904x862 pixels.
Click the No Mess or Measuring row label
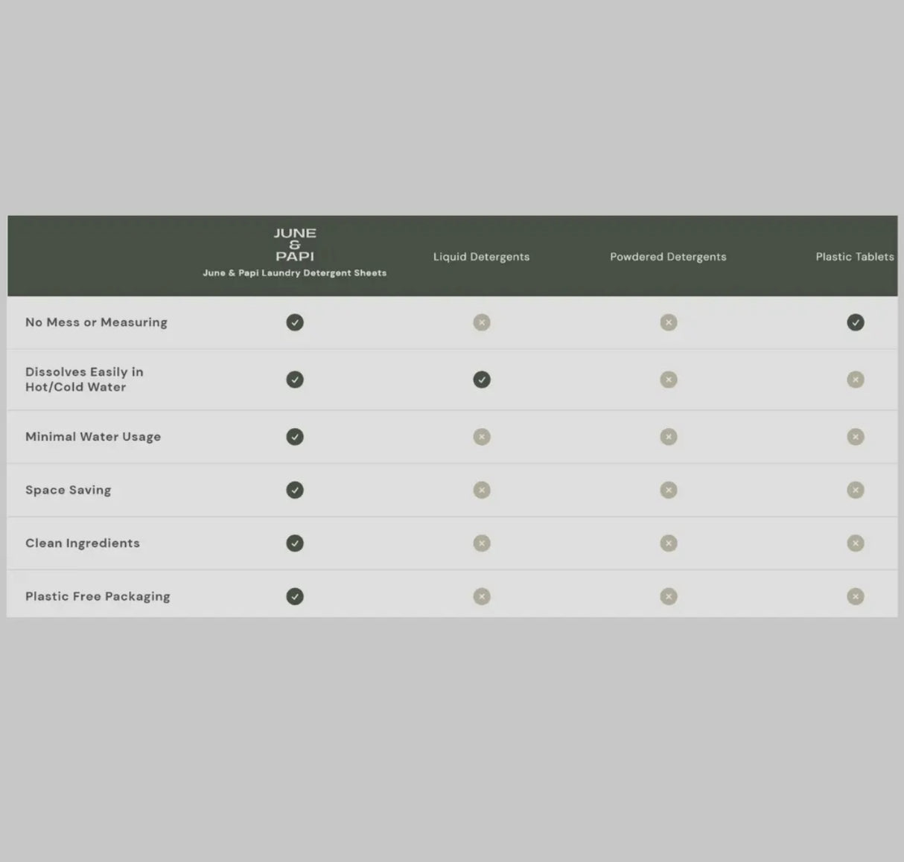[x=96, y=322]
